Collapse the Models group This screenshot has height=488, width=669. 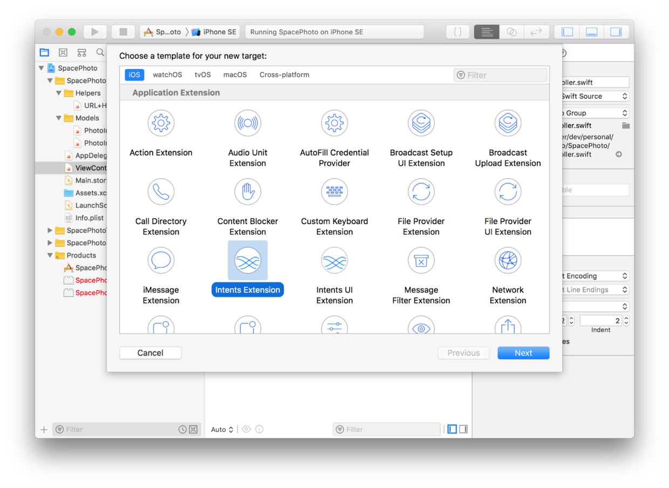tap(59, 118)
